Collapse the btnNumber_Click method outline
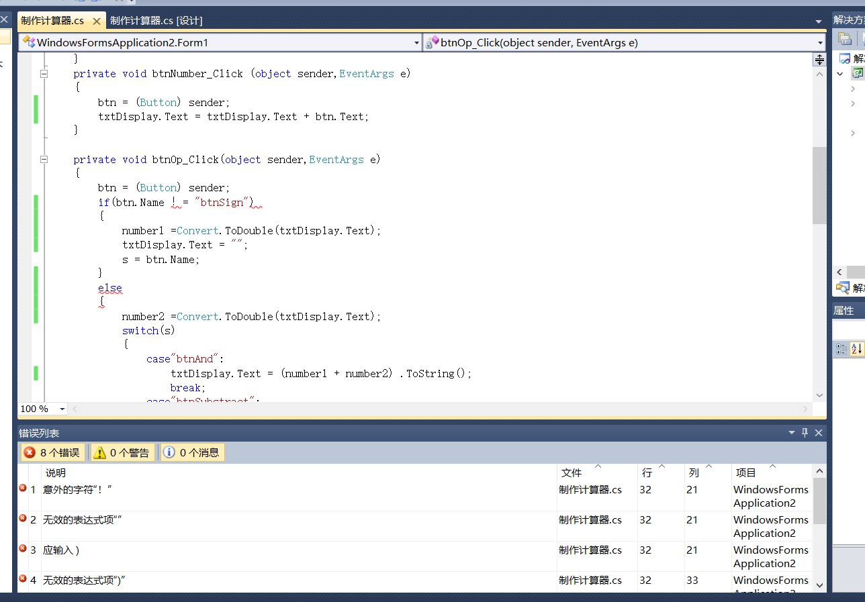The height and width of the screenshot is (602, 865). point(44,74)
